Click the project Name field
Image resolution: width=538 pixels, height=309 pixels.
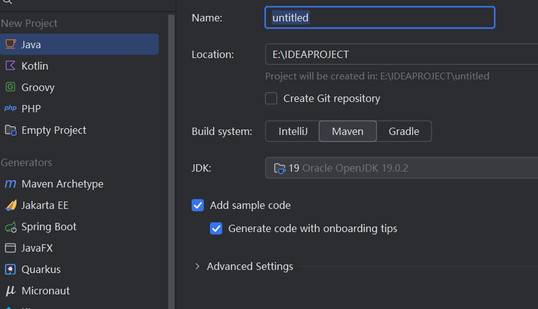click(x=380, y=18)
